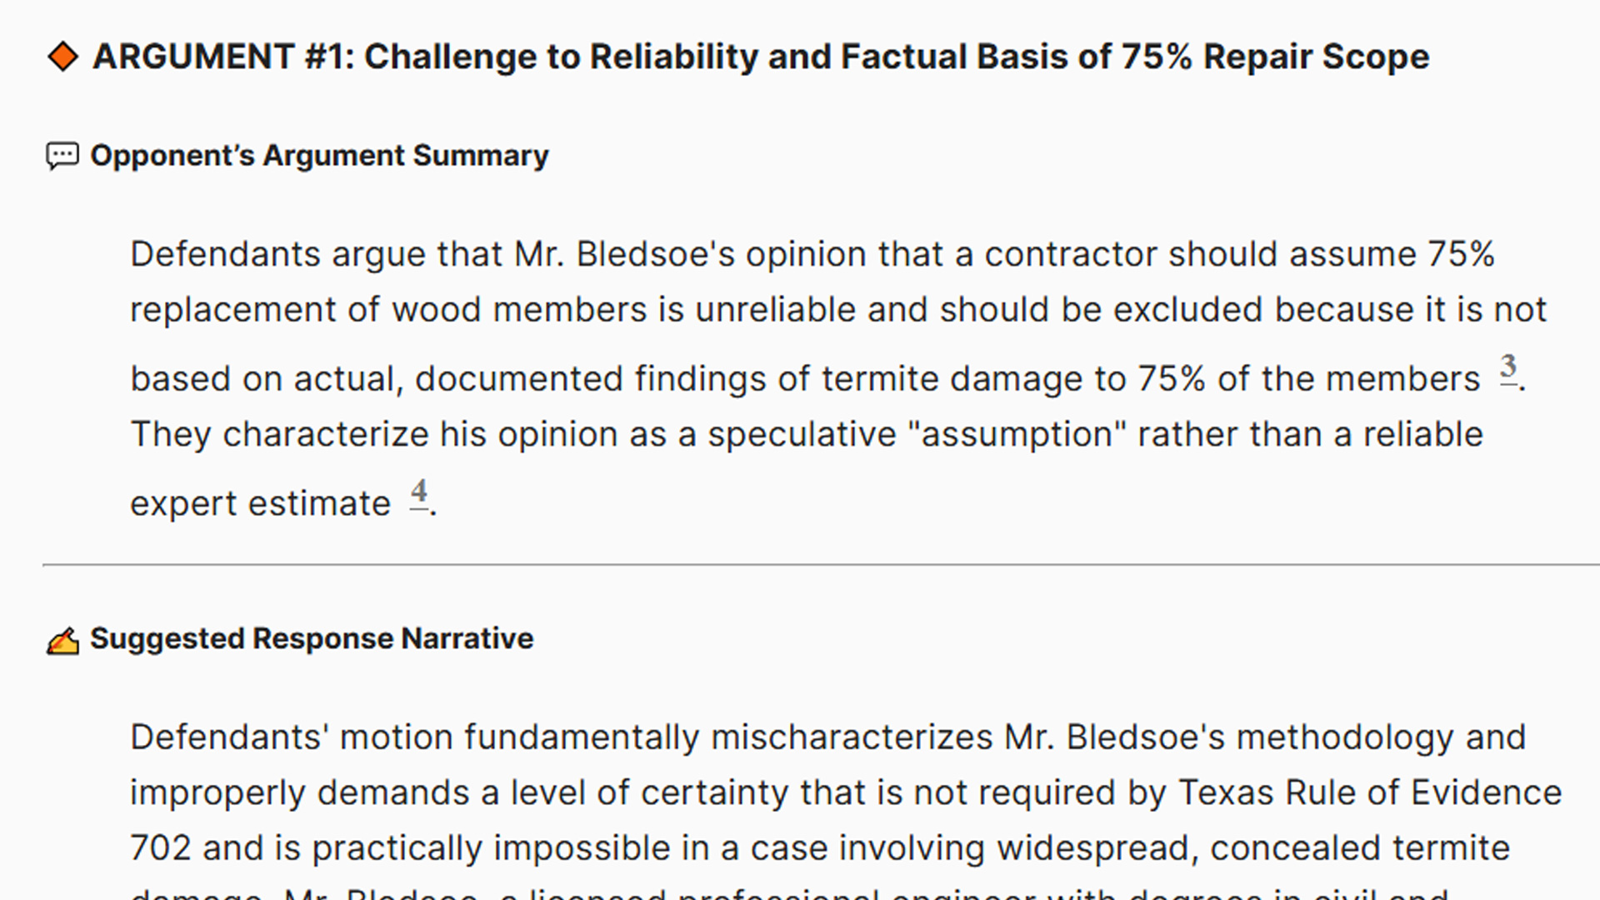Click the orange diamond icon beside ARGUMENT #1

click(63, 57)
